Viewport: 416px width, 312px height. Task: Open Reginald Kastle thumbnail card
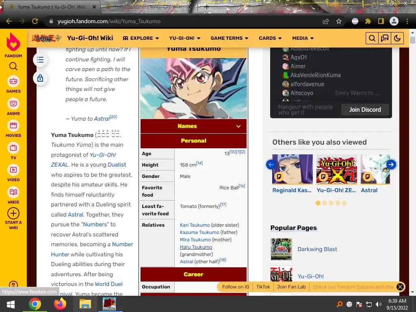coord(292,169)
